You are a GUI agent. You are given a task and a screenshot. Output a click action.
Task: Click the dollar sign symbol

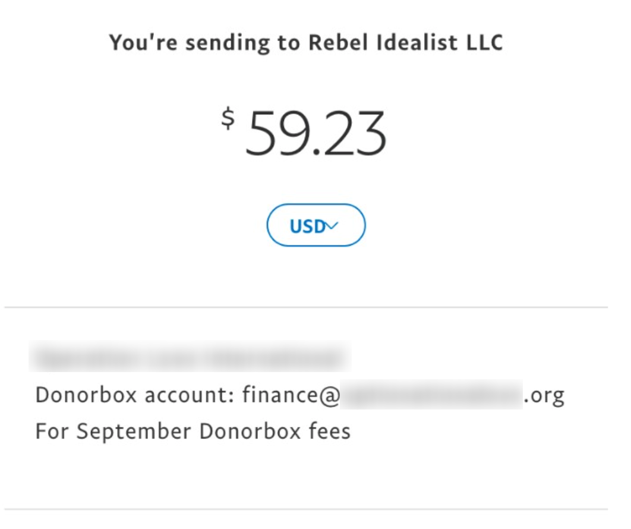228,118
